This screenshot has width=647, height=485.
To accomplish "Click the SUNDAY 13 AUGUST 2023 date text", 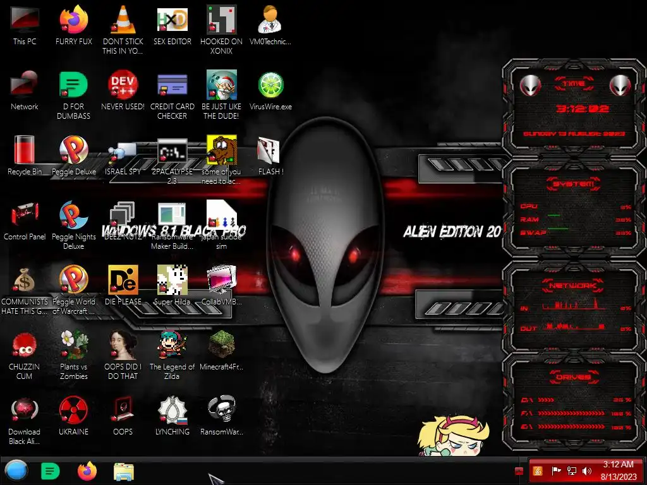I will (x=574, y=134).
